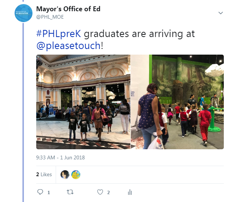
Task: Open first liker's profile photo
Action: click(65, 174)
